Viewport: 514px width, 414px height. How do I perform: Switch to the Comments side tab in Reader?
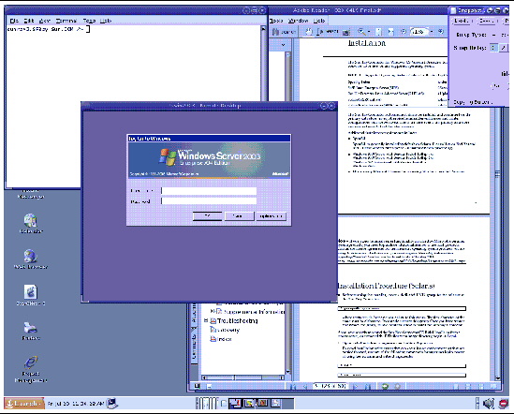point(194,345)
